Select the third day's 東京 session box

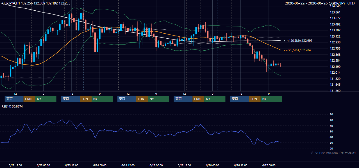point(127,99)
